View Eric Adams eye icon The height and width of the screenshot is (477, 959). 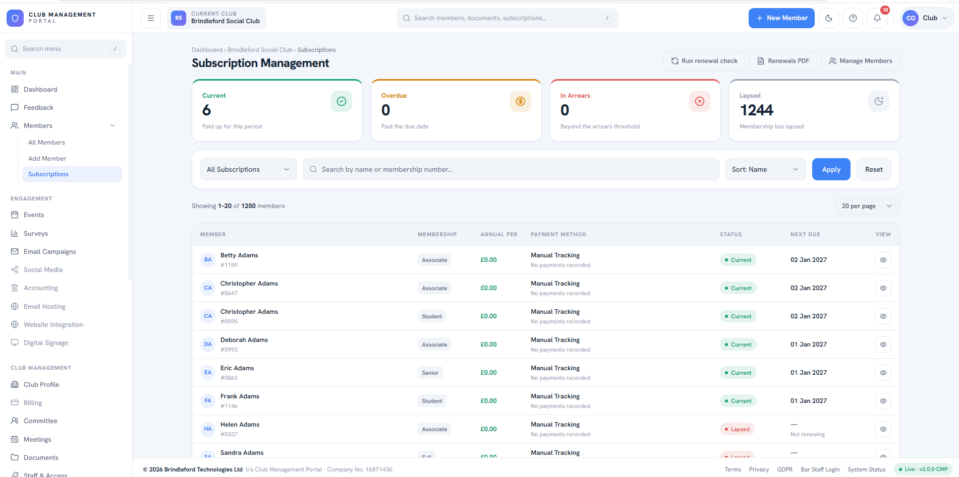[883, 373]
